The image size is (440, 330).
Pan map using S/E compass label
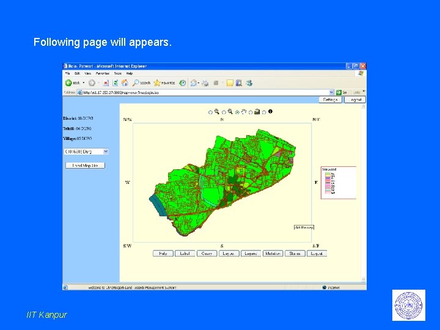click(x=316, y=246)
